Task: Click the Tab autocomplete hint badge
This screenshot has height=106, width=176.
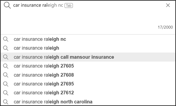Action: pyautogui.click(x=69, y=6)
